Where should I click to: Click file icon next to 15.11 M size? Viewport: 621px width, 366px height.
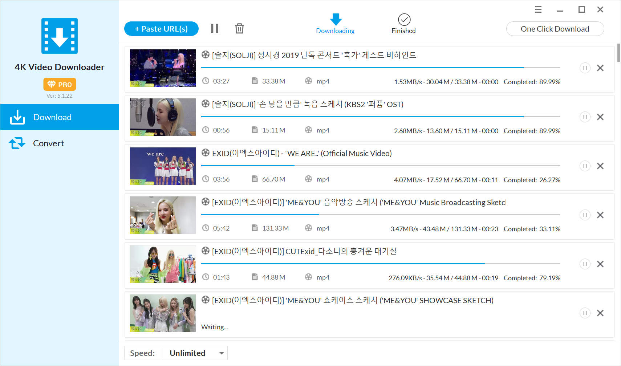pos(255,130)
